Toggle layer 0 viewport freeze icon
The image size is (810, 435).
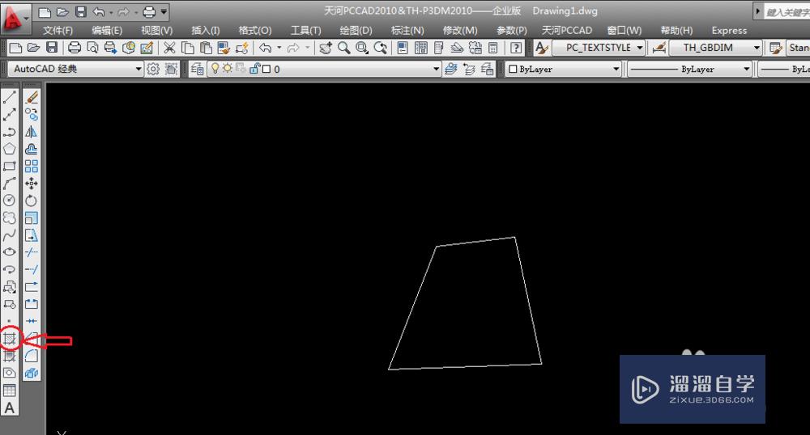[241, 69]
